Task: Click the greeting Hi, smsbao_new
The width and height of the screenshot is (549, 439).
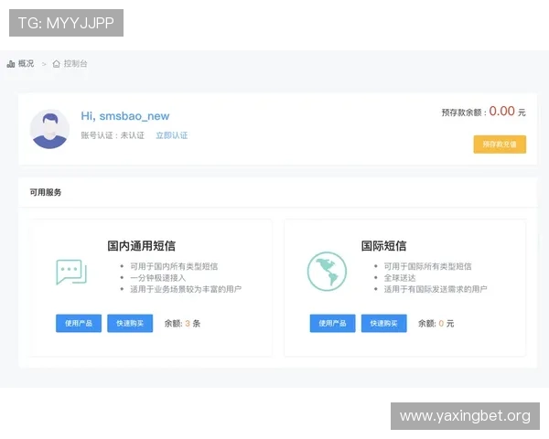Action: click(125, 116)
